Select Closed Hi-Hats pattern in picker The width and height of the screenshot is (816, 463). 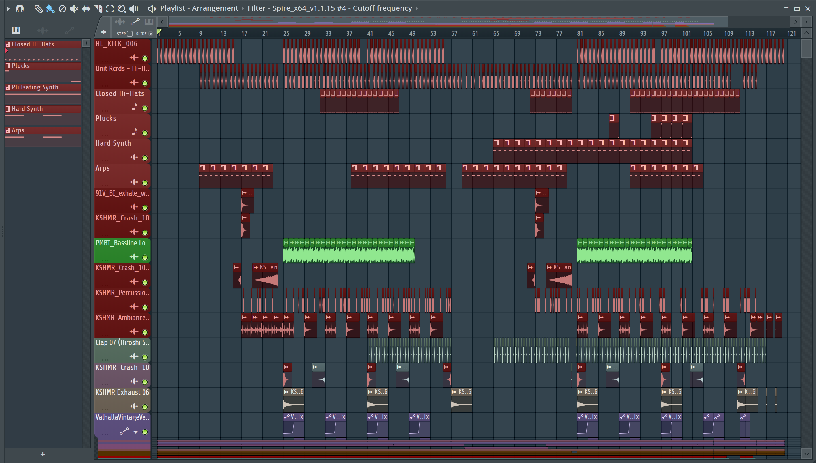[x=43, y=44]
